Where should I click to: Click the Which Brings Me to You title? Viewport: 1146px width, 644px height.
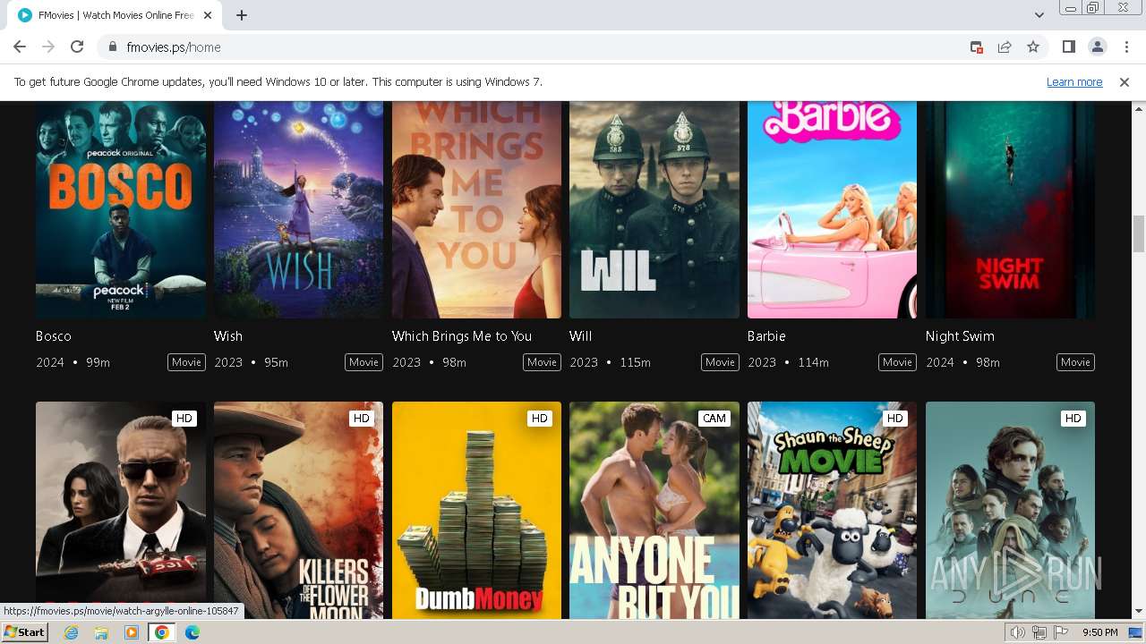462,336
